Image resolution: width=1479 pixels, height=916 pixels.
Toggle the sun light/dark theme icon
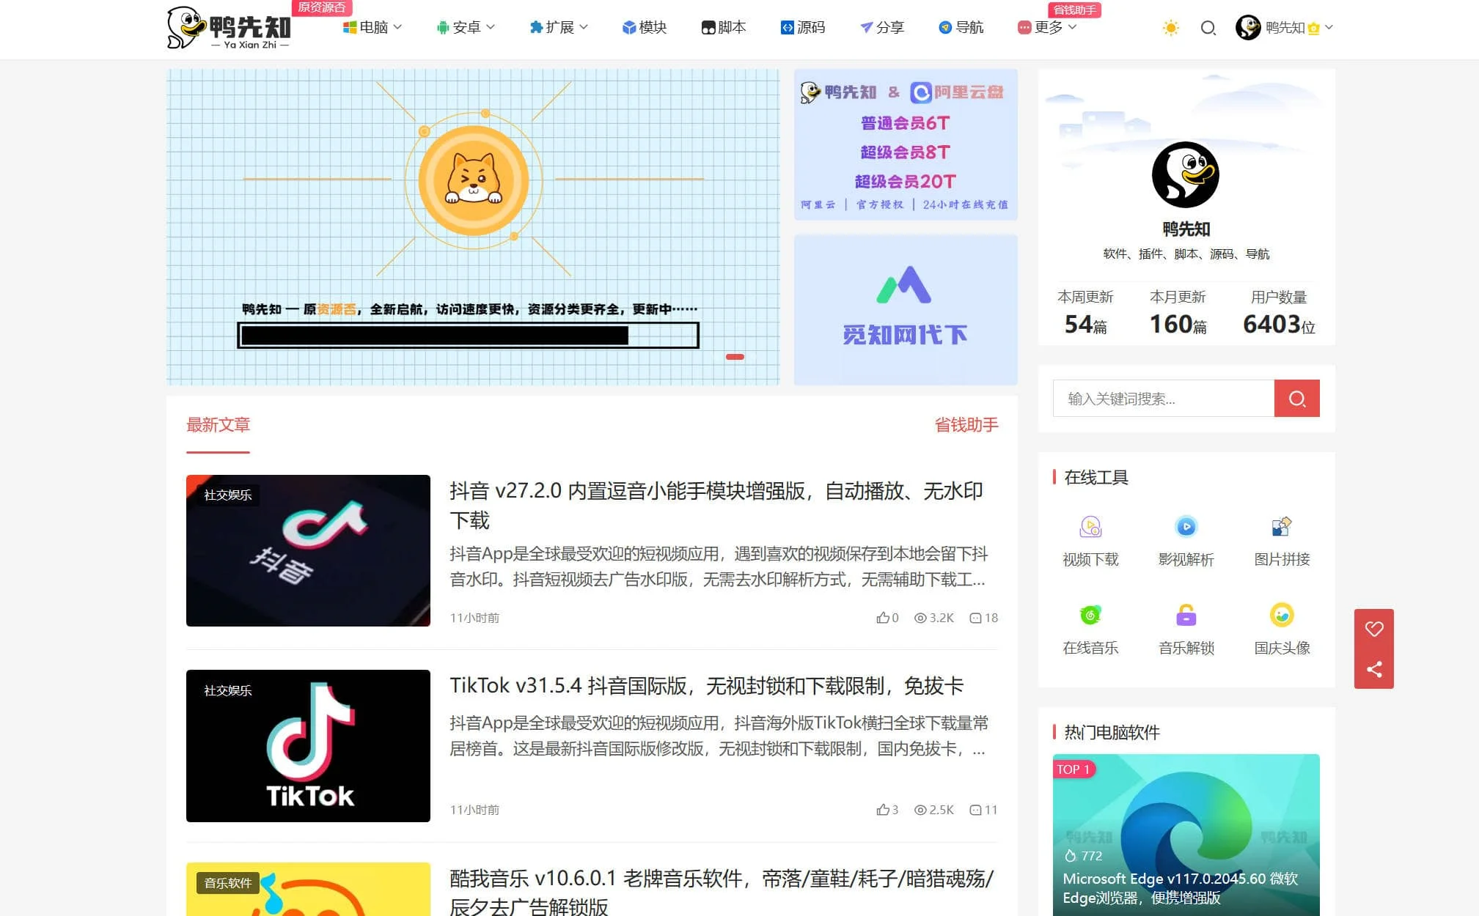[x=1170, y=28]
